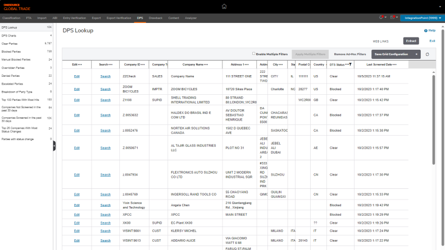The width and height of the screenshot is (445, 250).
Task: Click Edit link for ZZCheck row
Action: 77,76
